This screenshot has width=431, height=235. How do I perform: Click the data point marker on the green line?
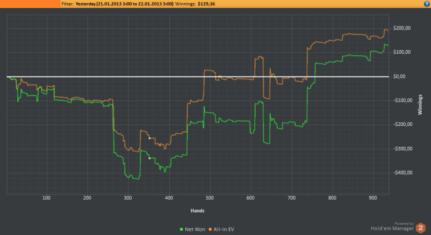coord(150,158)
